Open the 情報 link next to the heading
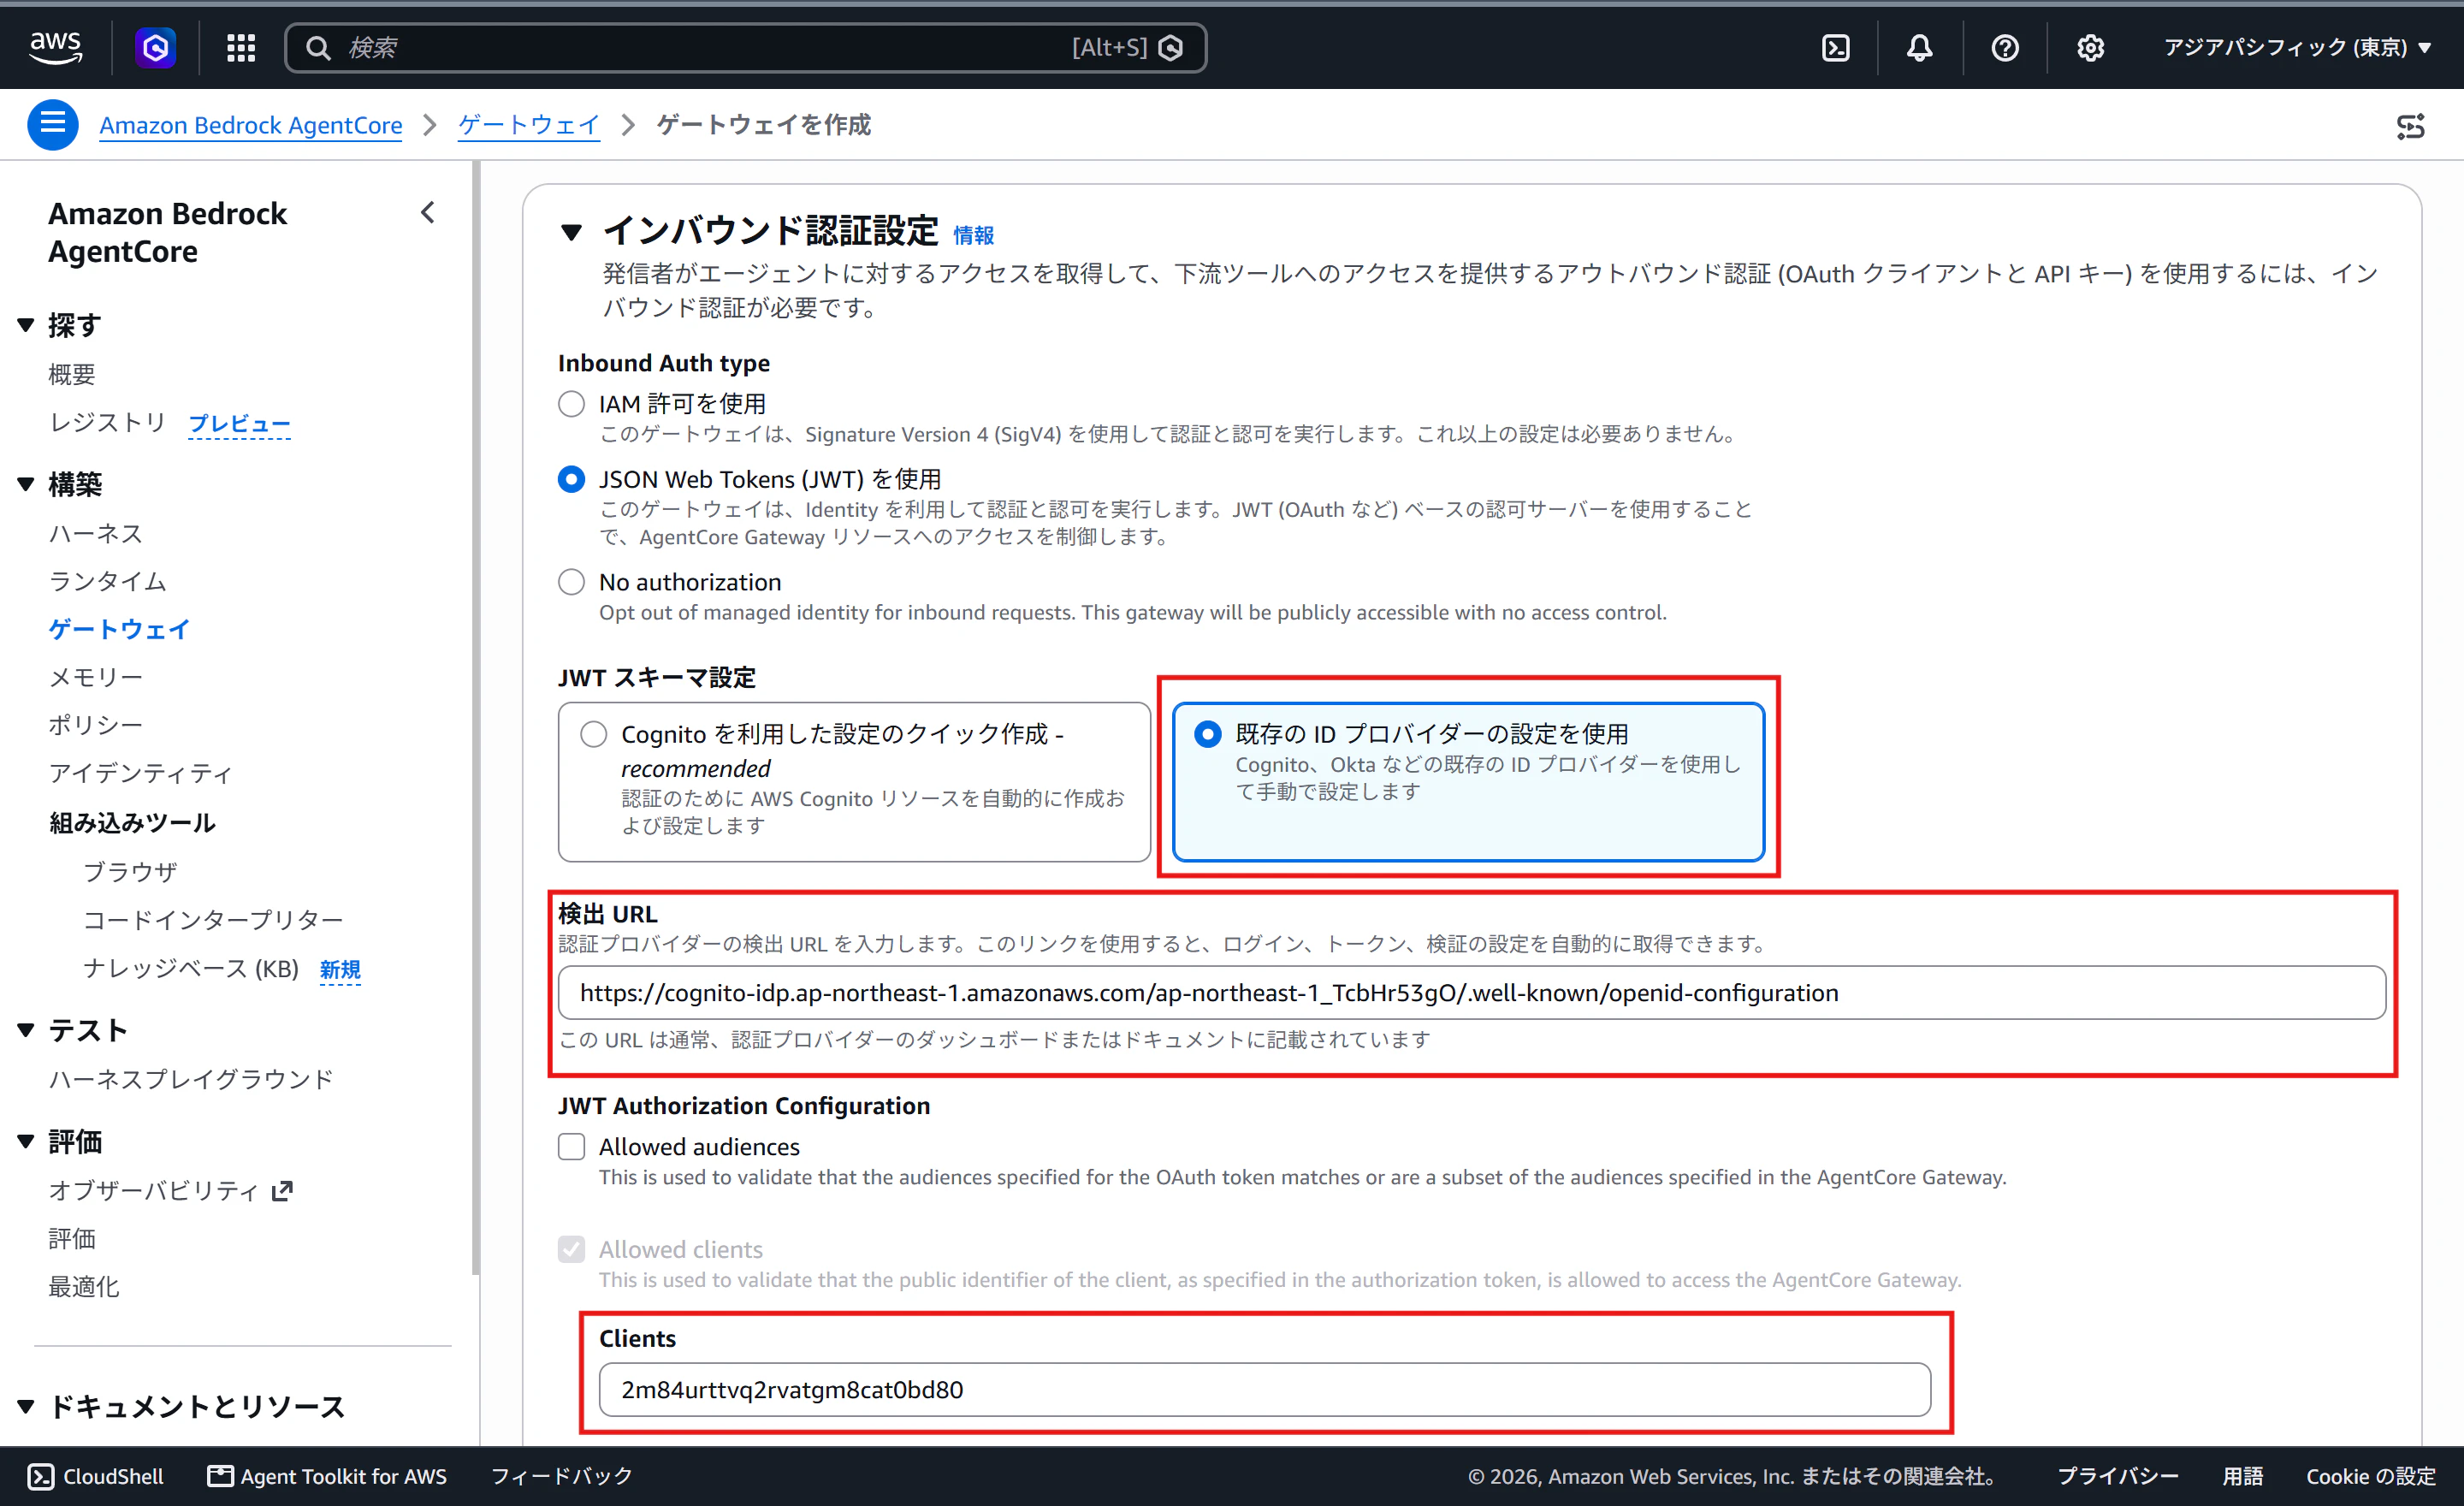Screen dimensions: 2464x1506 pos(973,235)
